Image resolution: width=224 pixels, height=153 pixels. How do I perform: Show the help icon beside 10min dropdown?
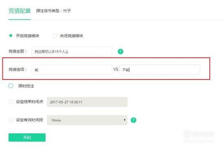point(134,120)
